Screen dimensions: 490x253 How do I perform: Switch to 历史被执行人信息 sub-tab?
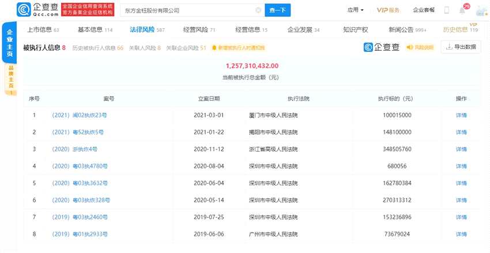pyautogui.click(x=98, y=48)
